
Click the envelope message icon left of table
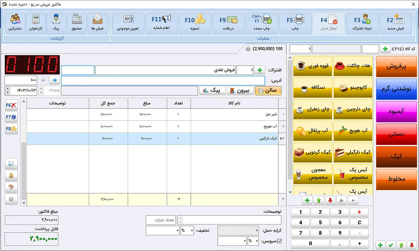[11, 164]
